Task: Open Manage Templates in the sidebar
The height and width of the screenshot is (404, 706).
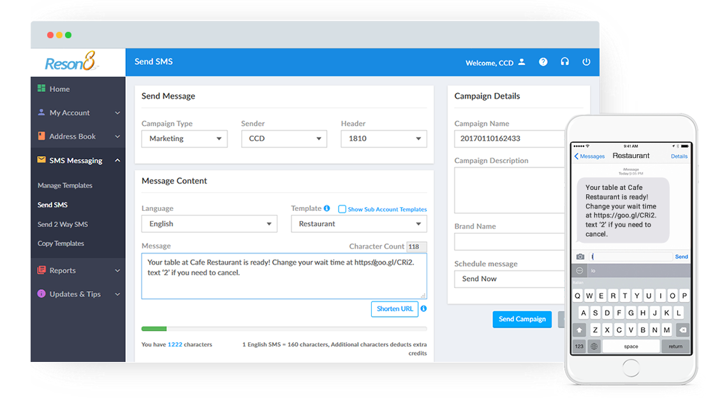Action: click(65, 185)
